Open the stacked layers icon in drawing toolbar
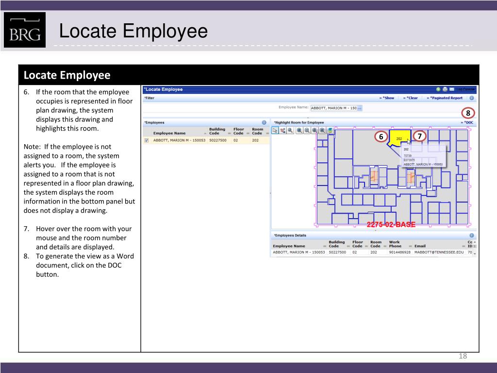Screen dimensions: 497x373 click(x=330, y=130)
